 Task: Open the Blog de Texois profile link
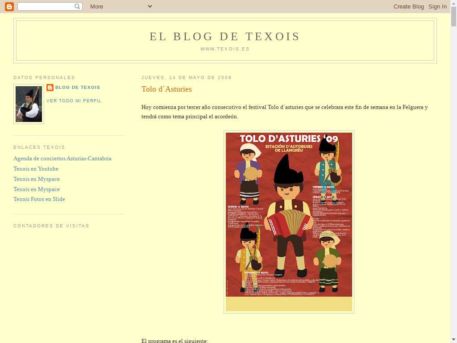[x=78, y=87]
